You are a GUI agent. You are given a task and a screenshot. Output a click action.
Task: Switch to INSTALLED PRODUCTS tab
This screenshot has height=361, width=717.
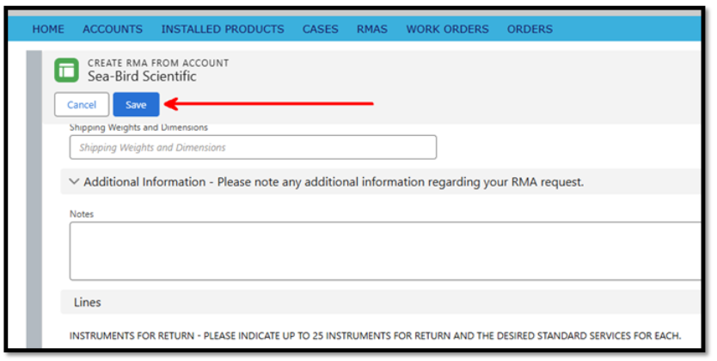pos(222,29)
